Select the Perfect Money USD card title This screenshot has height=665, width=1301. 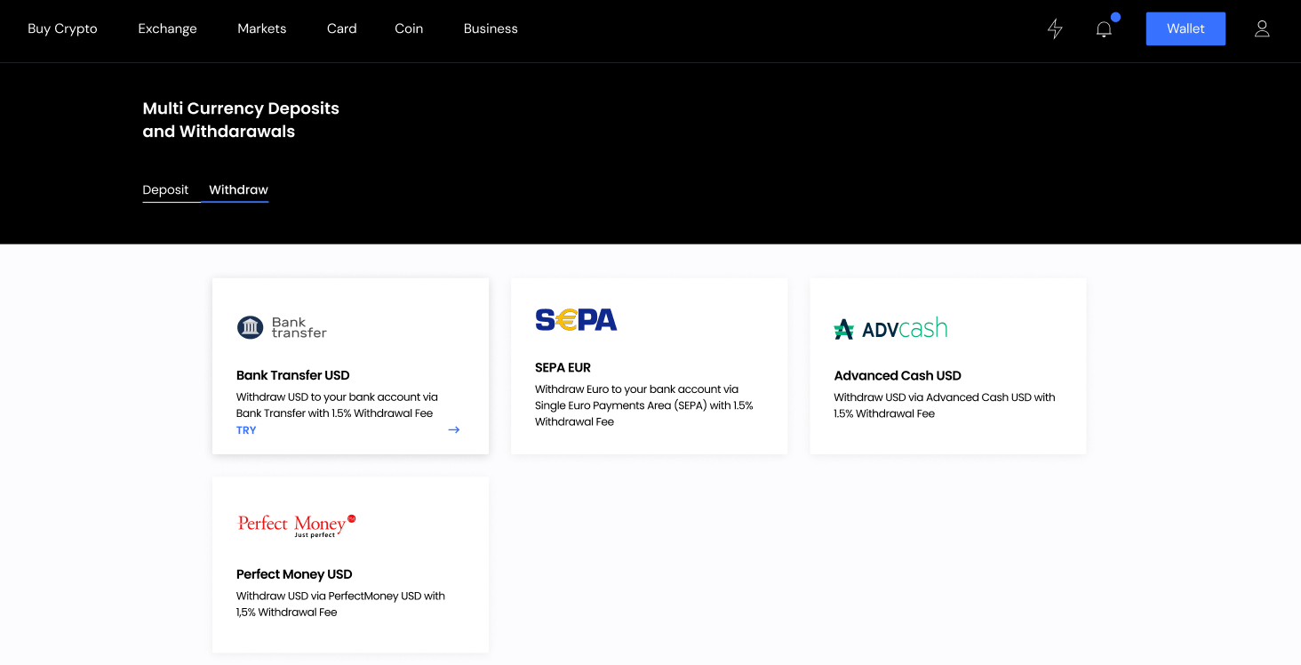pos(294,574)
